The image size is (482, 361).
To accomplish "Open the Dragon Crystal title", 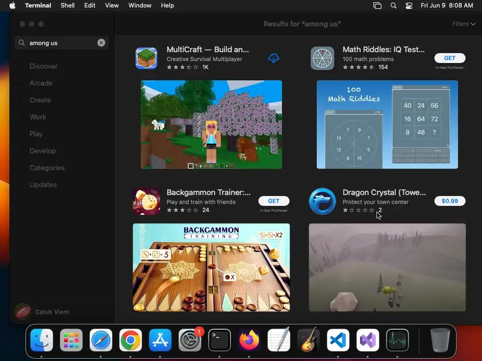I will (x=384, y=192).
